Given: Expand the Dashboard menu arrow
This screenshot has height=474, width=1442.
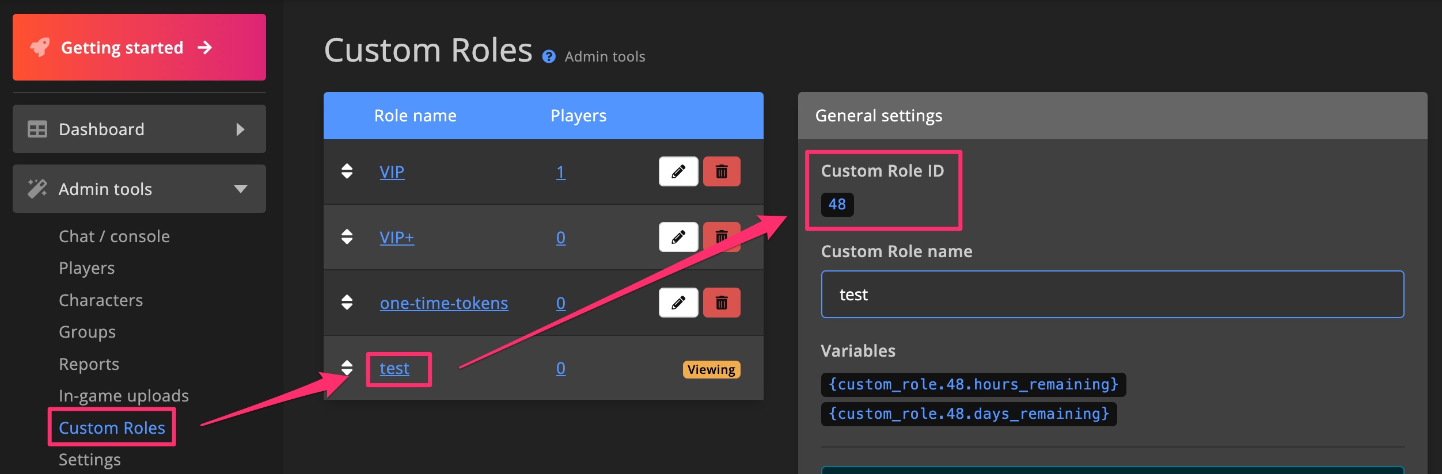Looking at the screenshot, I should [241, 129].
